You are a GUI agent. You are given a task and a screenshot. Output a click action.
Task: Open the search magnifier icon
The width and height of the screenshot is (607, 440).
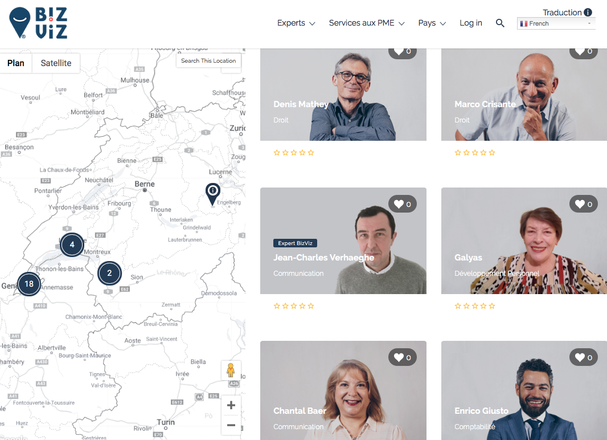(x=500, y=23)
